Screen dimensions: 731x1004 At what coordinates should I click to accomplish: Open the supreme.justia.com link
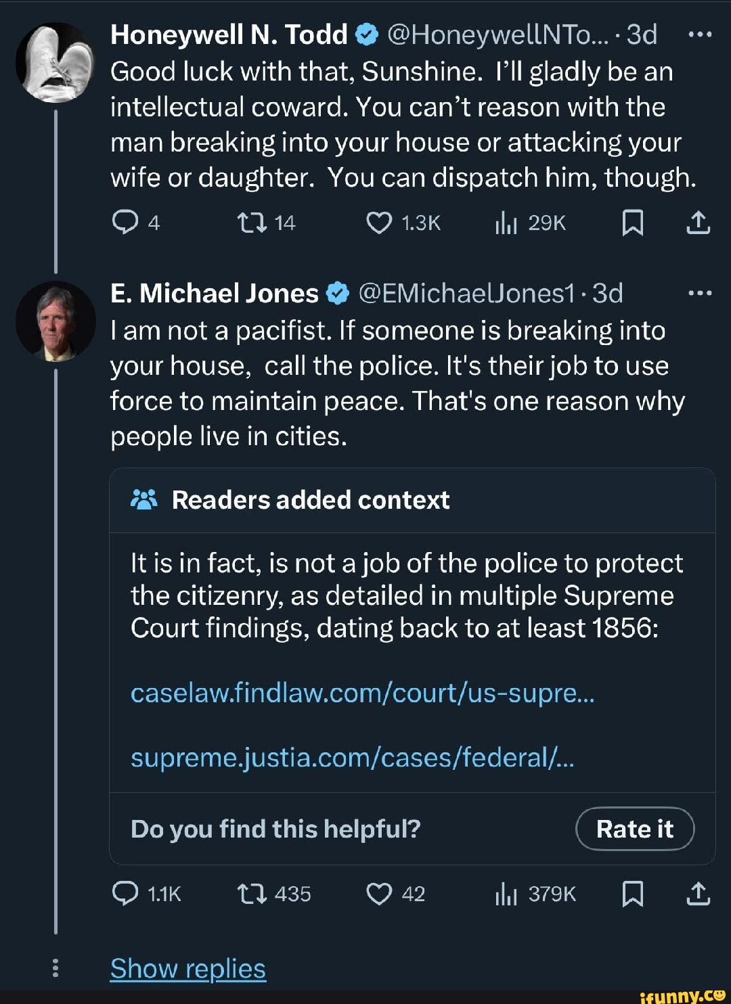click(x=352, y=758)
